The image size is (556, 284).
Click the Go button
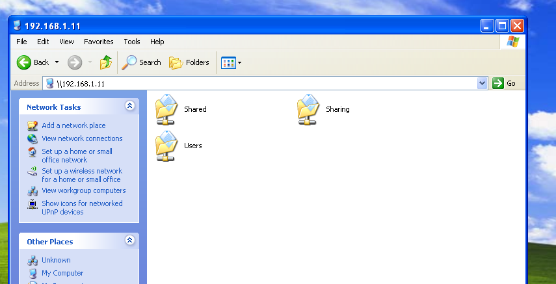504,83
